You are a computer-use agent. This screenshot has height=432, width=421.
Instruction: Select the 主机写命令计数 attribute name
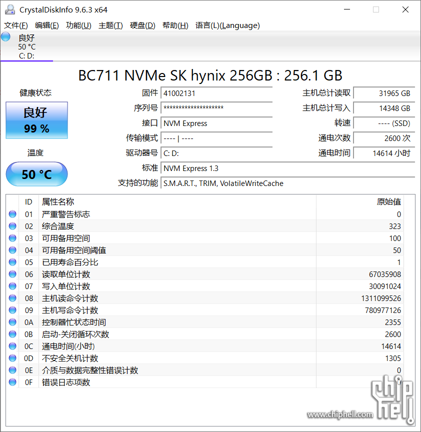tap(70, 310)
